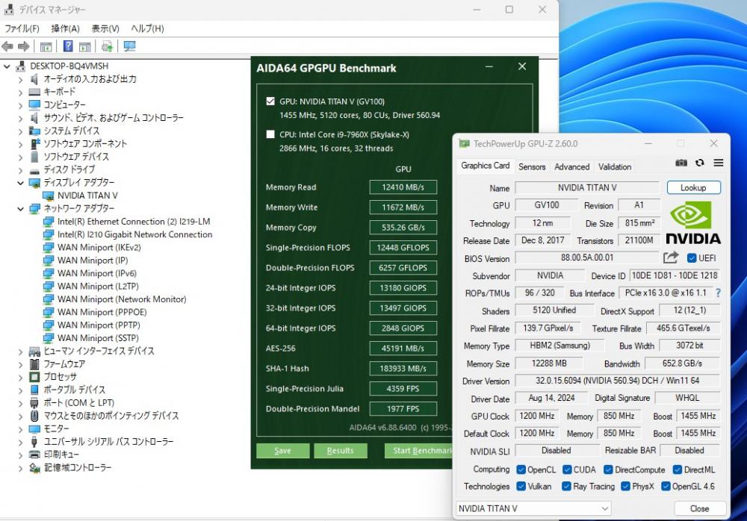
Task: Click the Intel I219-LM network adapter icon
Action: [48, 222]
